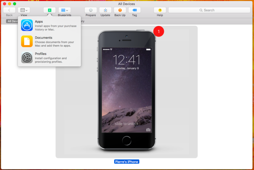
Task: Choose Profiles from the Add popover
Action: click(49, 57)
